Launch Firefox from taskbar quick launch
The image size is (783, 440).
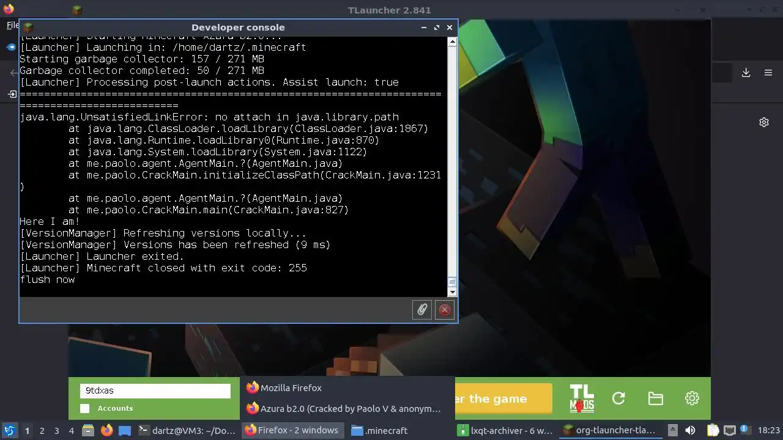[x=106, y=430]
